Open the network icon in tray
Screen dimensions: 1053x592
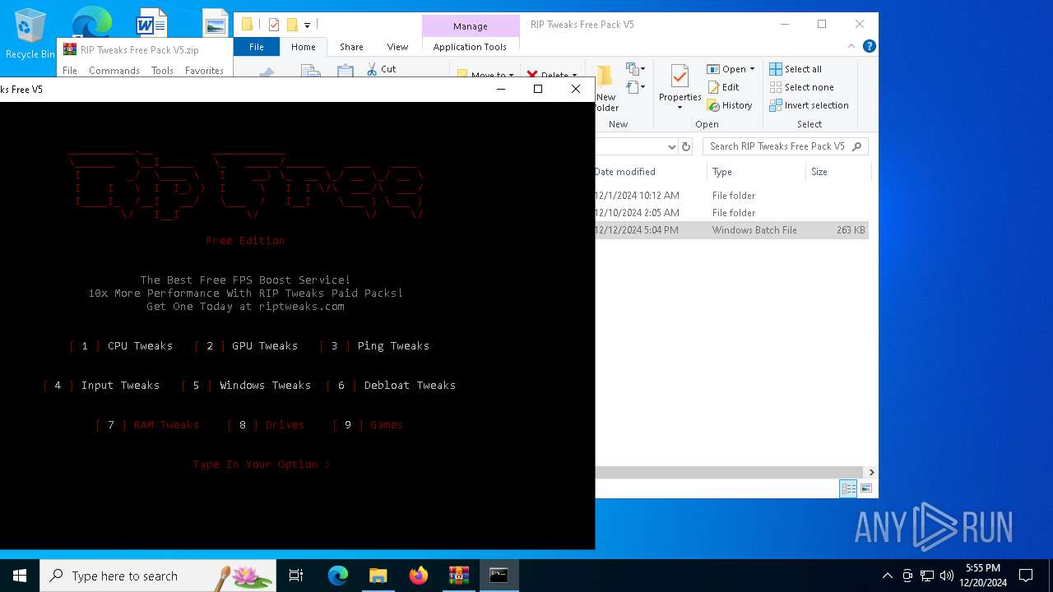click(x=927, y=576)
